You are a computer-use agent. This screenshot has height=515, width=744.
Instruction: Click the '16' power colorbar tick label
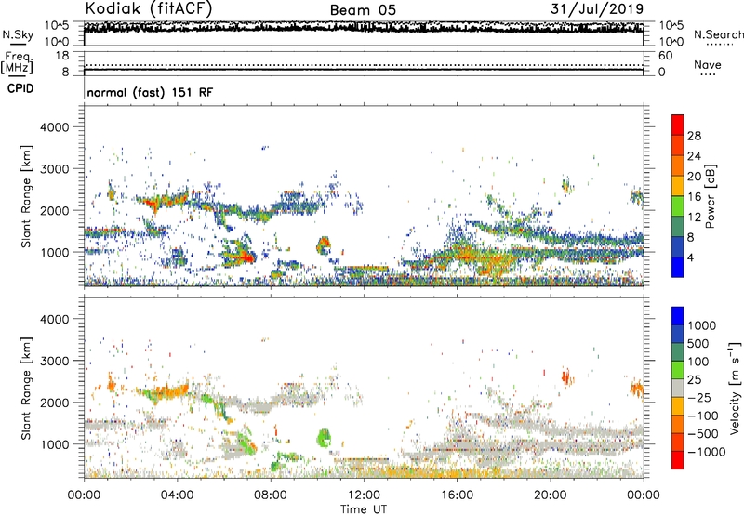pos(694,197)
